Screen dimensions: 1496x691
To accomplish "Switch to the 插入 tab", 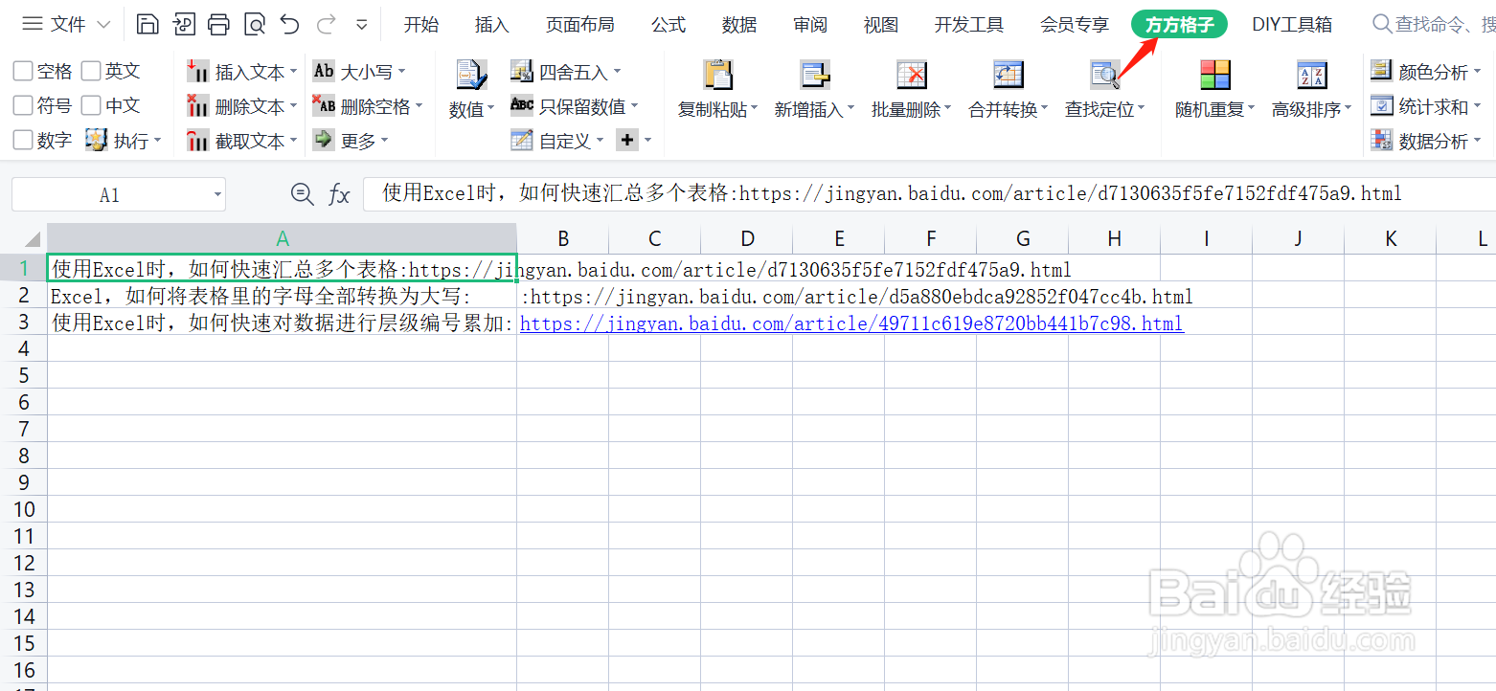I will point(492,25).
